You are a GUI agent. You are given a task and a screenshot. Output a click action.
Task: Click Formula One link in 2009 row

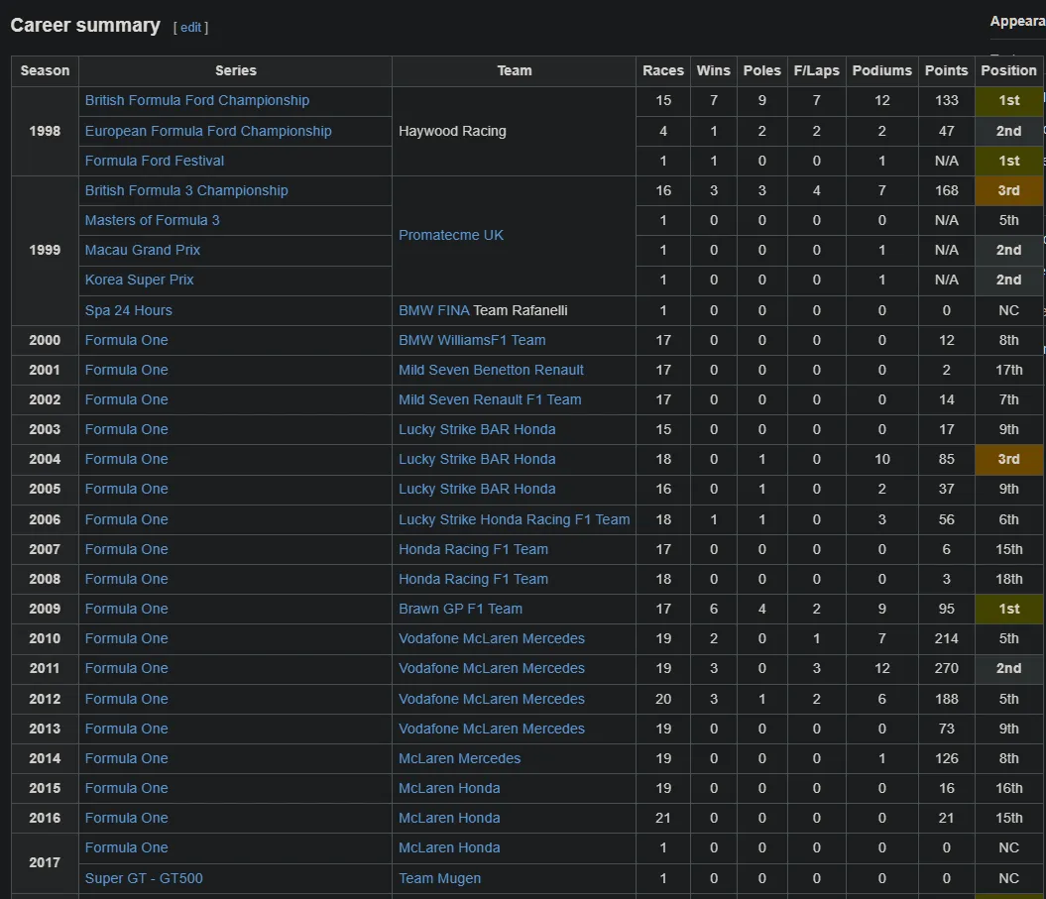tap(126, 609)
